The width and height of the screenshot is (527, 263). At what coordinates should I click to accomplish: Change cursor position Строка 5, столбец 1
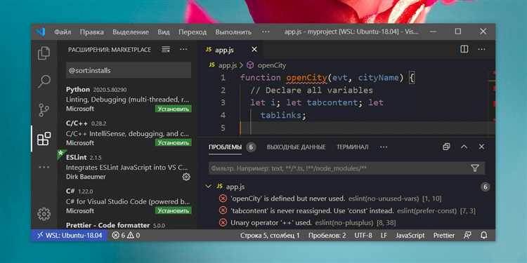coord(270,236)
